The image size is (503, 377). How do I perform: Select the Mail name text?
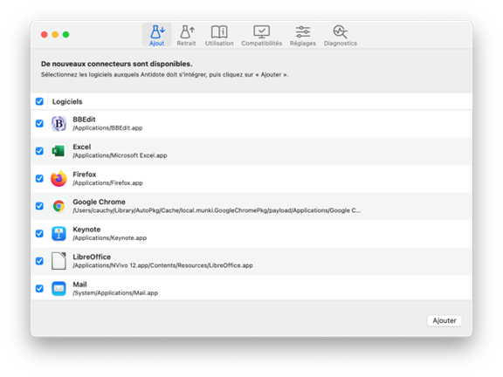pyautogui.click(x=79, y=284)
